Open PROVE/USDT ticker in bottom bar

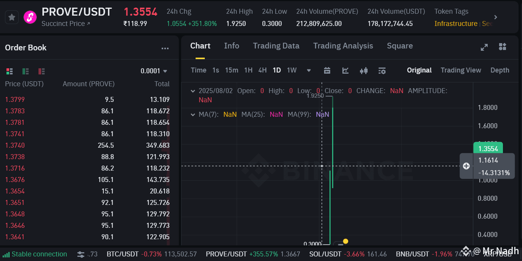pos(253,254)
